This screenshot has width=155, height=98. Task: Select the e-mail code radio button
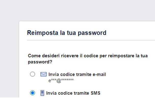[33, 74]
